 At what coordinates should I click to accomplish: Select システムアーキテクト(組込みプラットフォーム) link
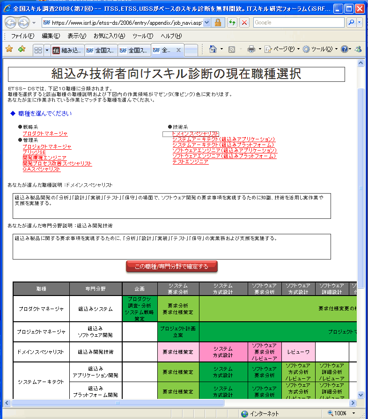[x=224, y=144]
